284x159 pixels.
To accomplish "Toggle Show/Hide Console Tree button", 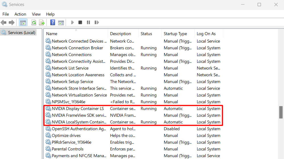I will [23, 22].
